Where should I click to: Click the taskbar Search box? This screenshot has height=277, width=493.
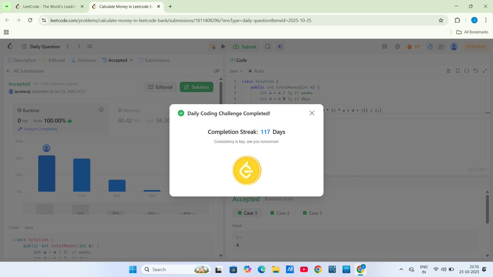[177, 269]
